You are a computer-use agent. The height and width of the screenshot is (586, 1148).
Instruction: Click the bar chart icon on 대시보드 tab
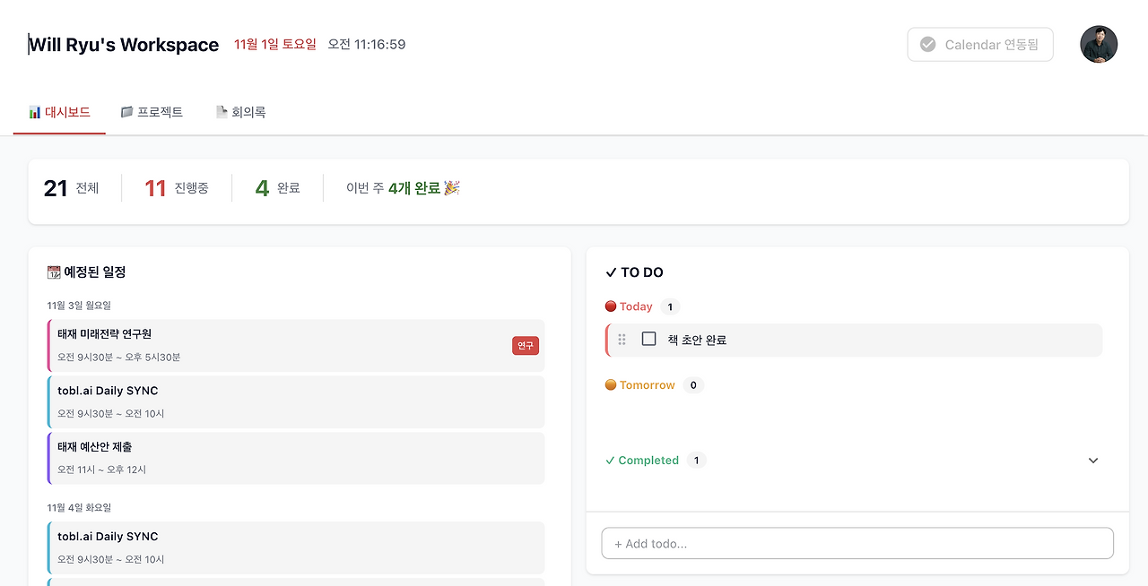33,111
